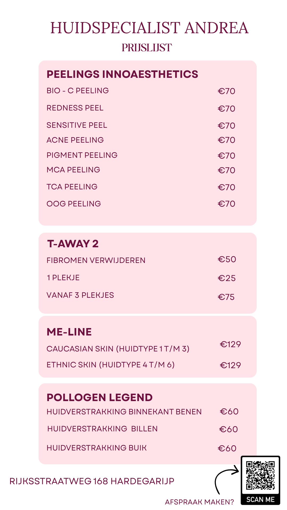Click the Rijksstraatweg 168 Hardegarijp address

(92, 481)
